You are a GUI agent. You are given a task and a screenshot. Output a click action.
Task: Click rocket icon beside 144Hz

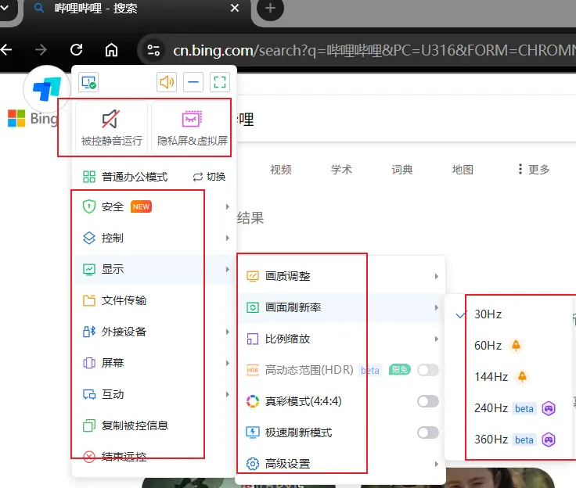(522, 376)
